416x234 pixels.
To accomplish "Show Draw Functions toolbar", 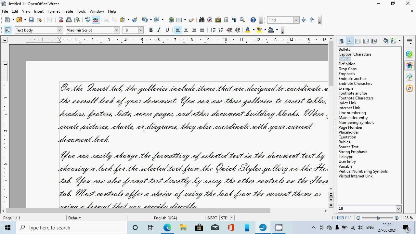I will pos(191,20).
